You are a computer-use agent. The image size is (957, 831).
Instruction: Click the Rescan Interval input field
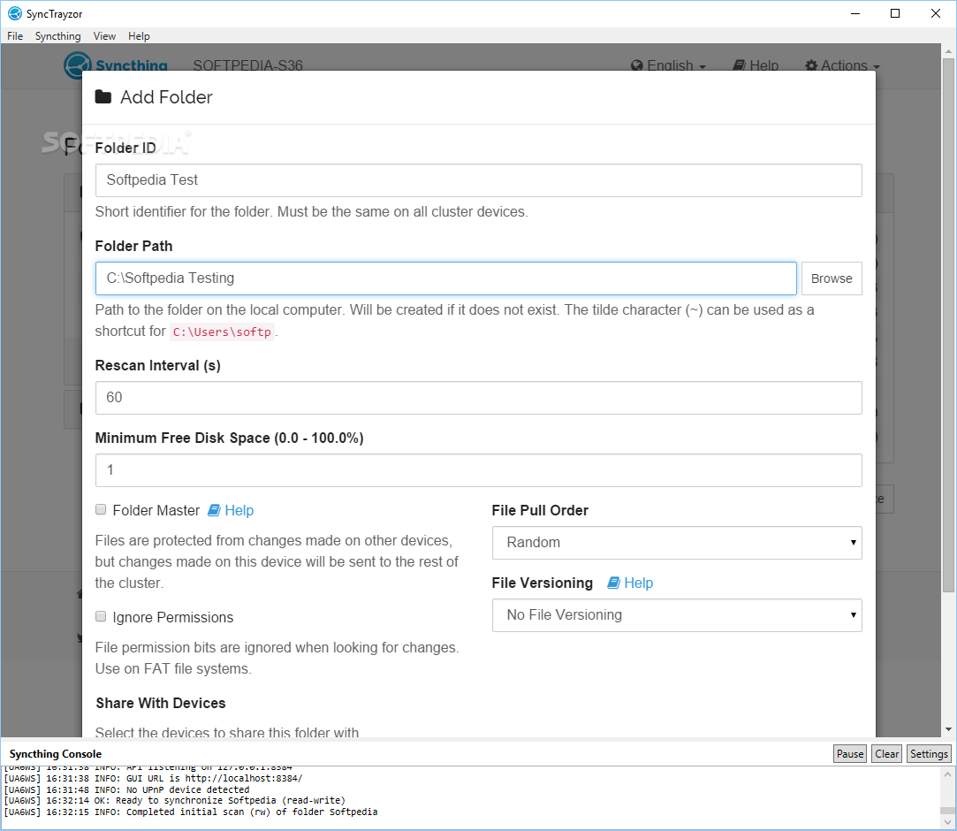(479, 398)
